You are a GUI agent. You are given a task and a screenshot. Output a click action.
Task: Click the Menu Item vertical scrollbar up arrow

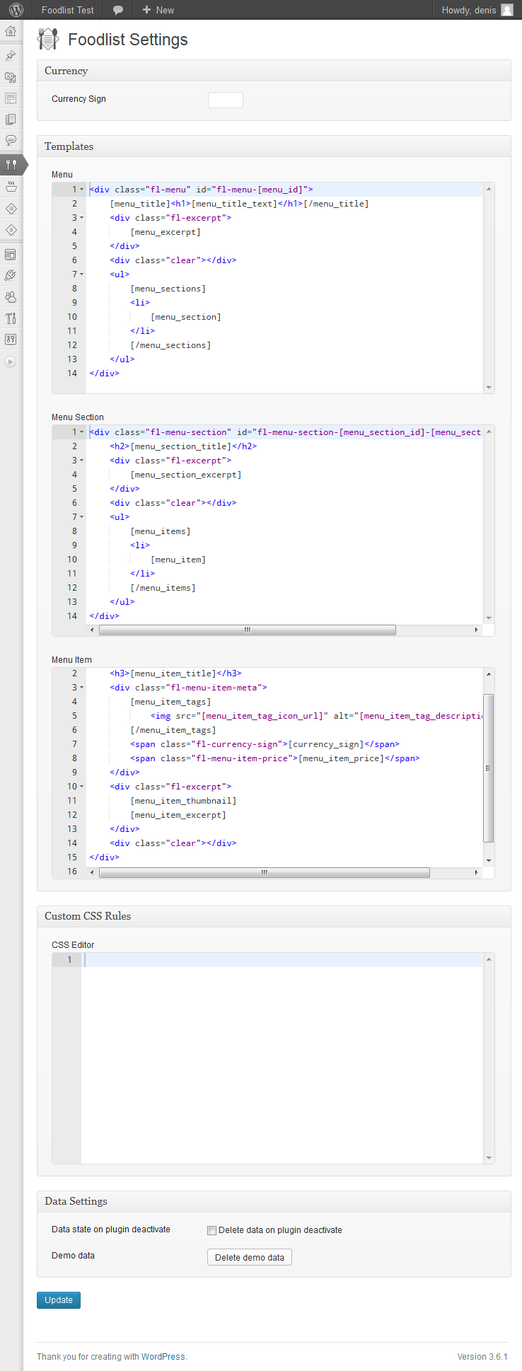tap(489, 674)
